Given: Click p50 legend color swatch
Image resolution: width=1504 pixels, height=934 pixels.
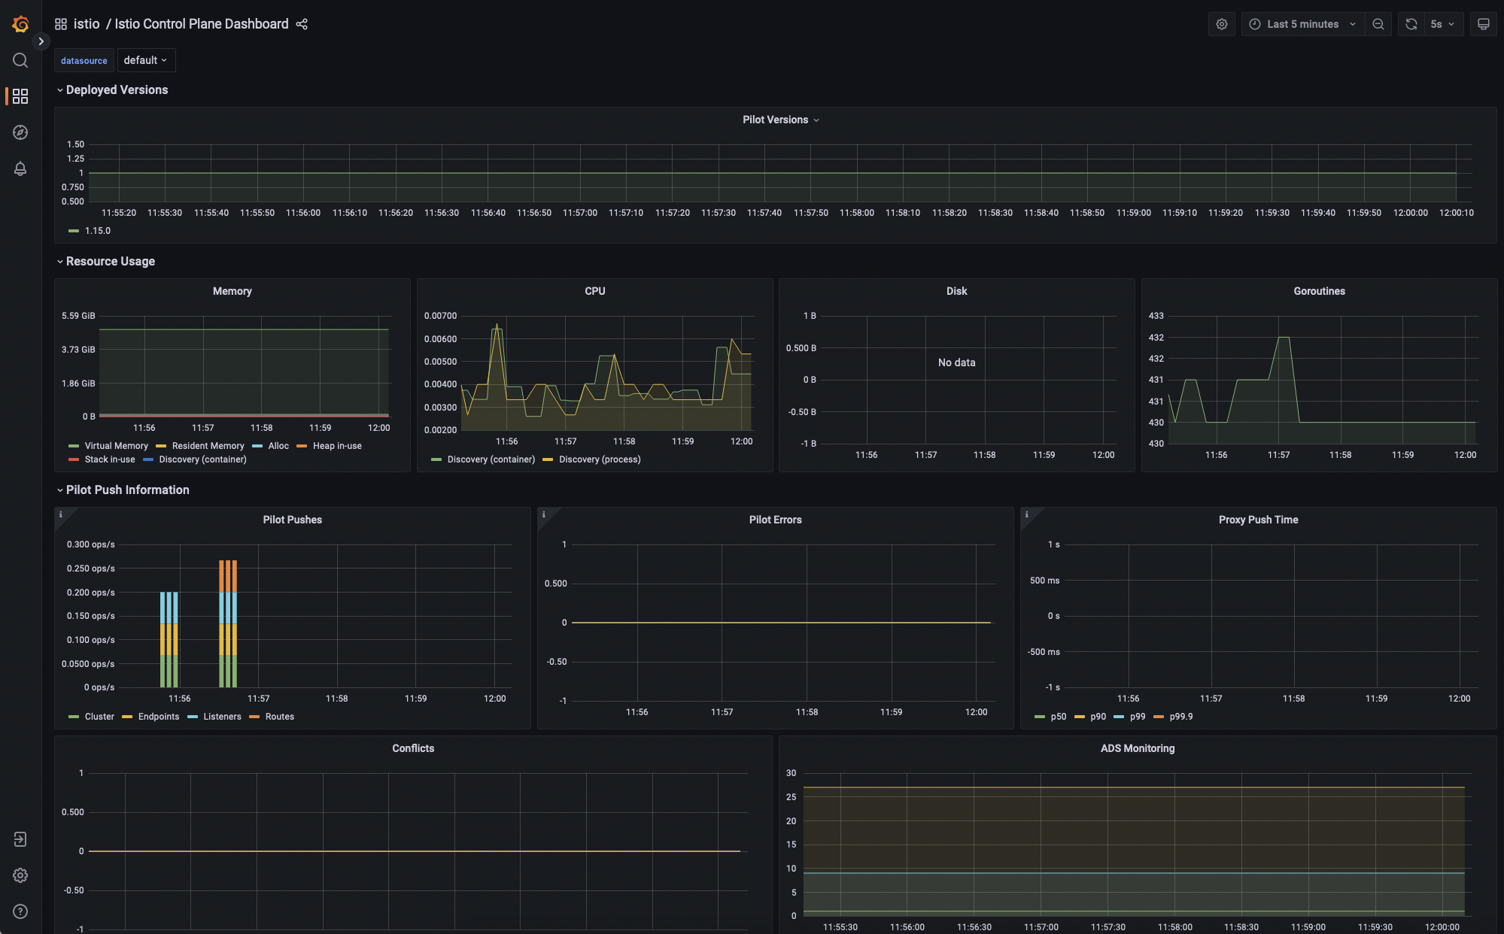Looking at the screenshot, I should click(1040, 717).
